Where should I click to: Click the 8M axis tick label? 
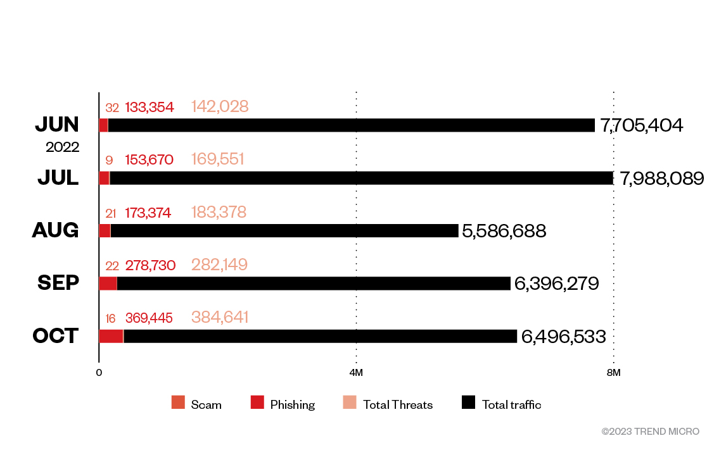[613, 373]
